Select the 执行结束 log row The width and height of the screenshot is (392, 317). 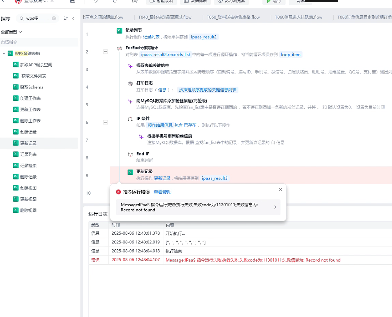(x=240, y=251)
